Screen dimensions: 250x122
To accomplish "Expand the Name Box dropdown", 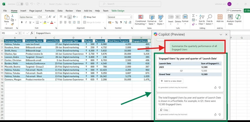I will pyautogui.click(x=16, y=33).
